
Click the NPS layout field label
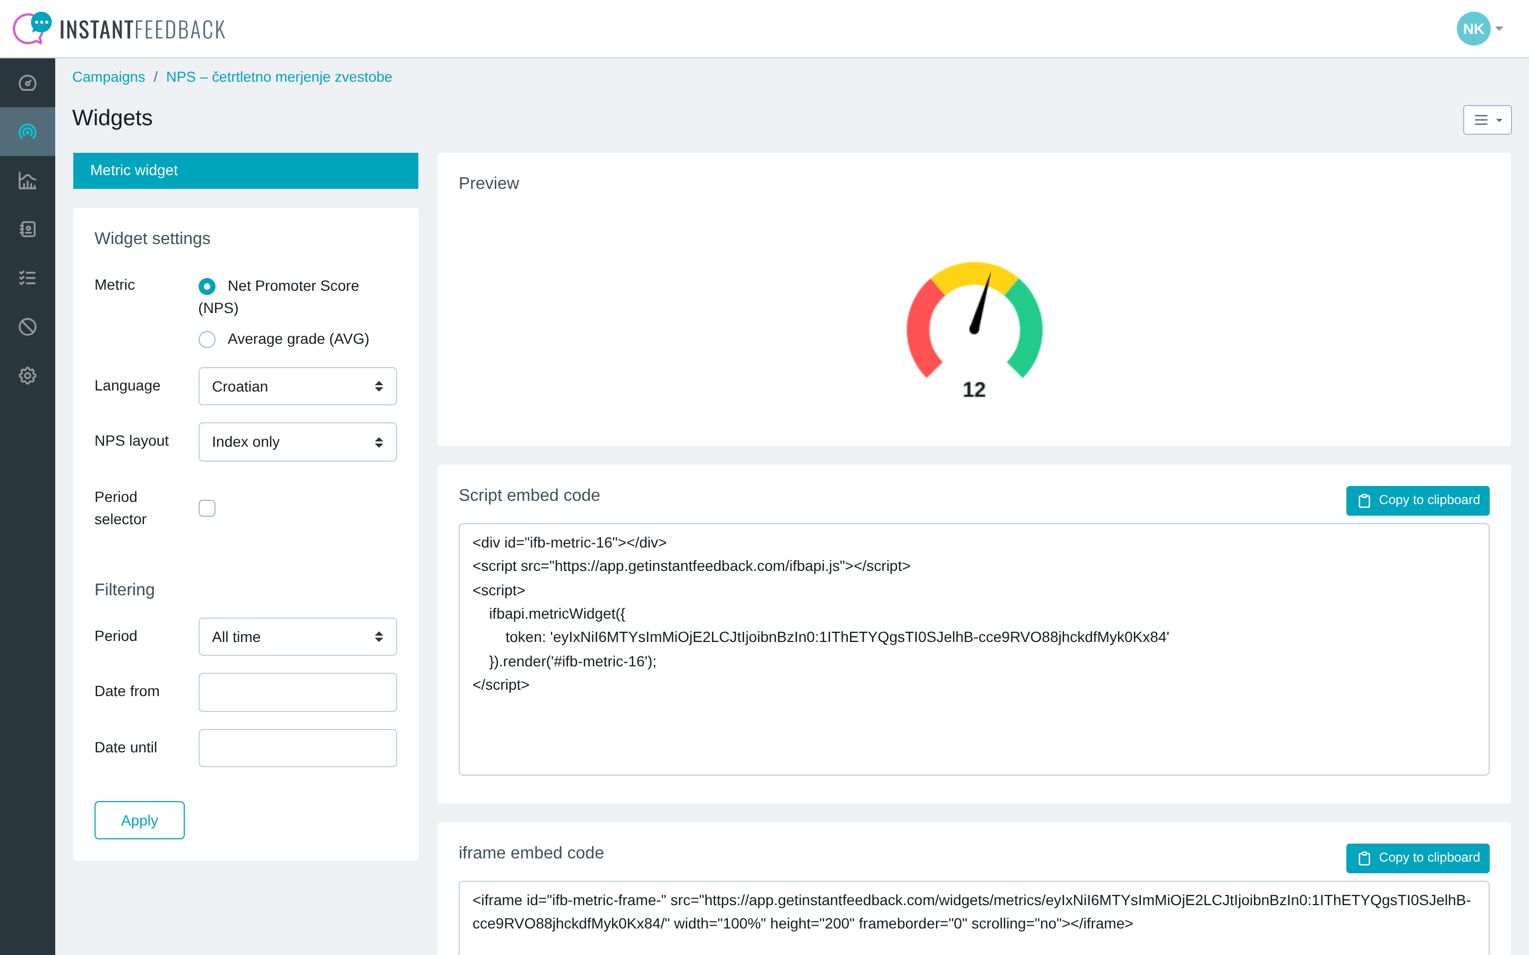click(x=132, y=441)
